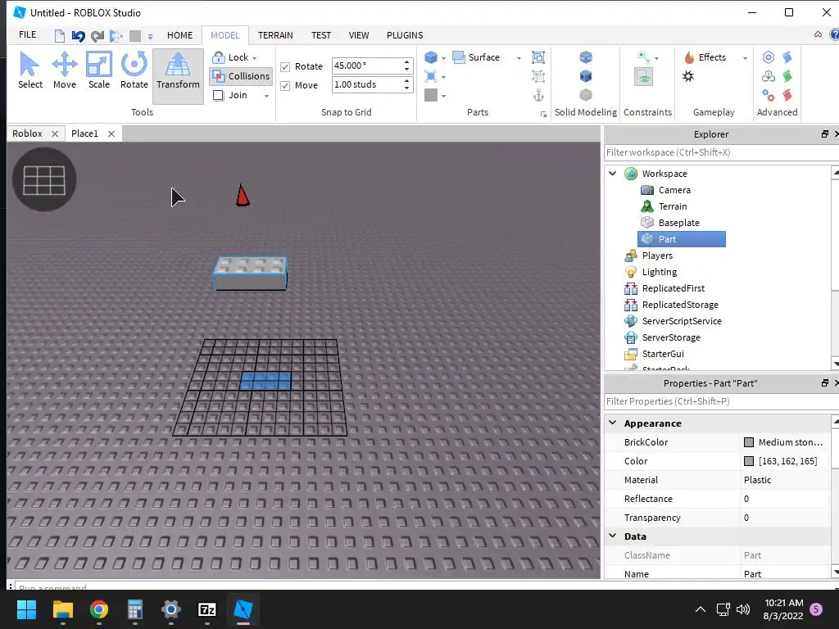Open Chrome from the taskbar
This screenshot has height=629, width=839.
tap(98, 609)
